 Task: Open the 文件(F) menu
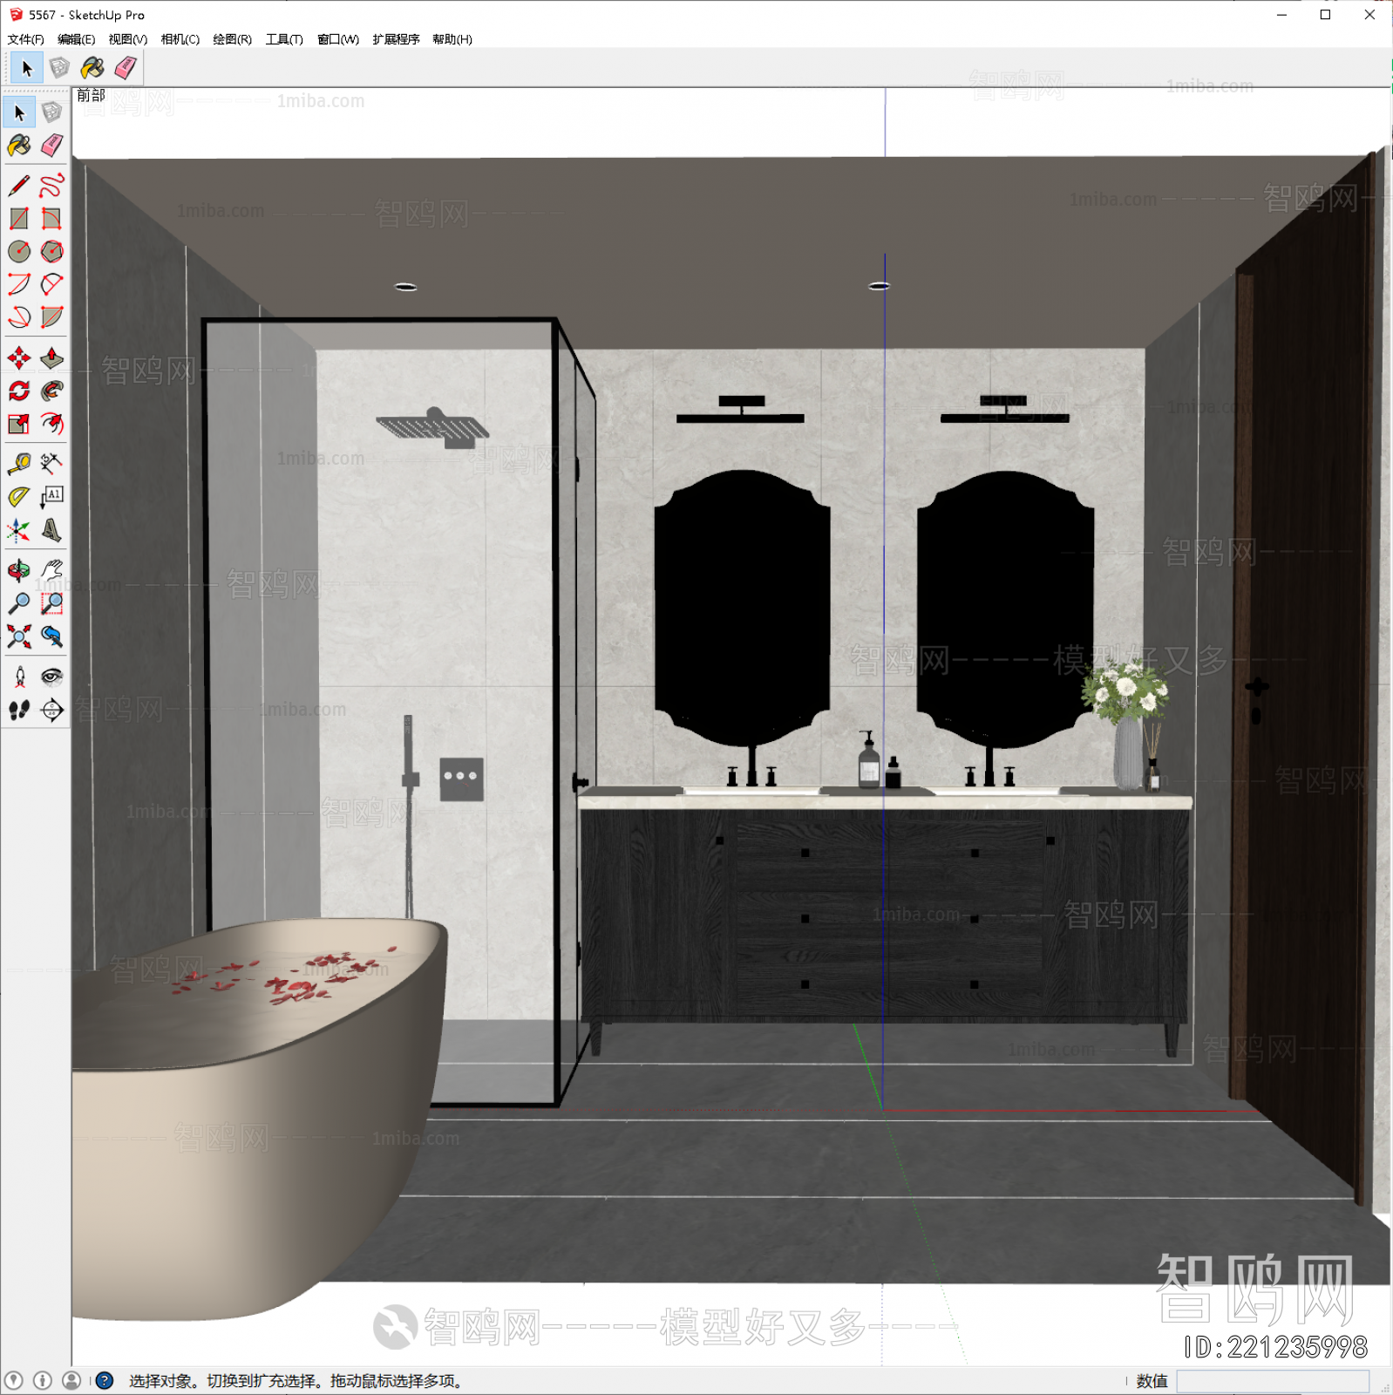click(25, 39)
